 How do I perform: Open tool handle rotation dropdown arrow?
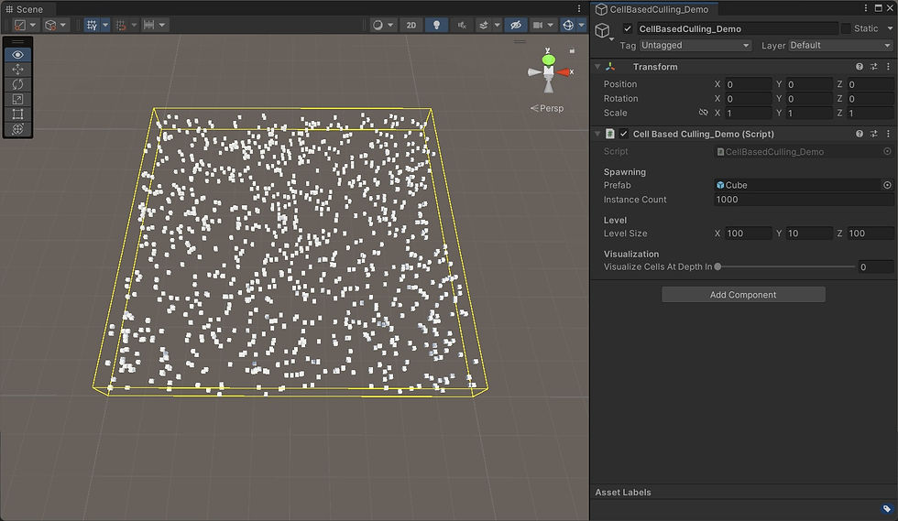(x=63, y=26)
